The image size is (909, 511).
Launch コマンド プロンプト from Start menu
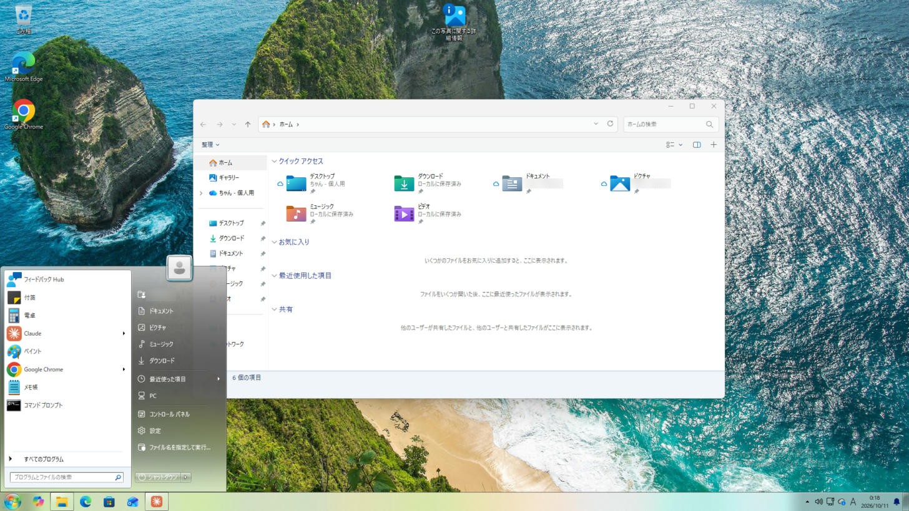coord(67,406)
